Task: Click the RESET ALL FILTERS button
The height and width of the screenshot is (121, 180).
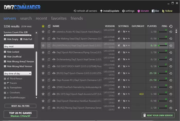Action: click(x=20, y=106)
